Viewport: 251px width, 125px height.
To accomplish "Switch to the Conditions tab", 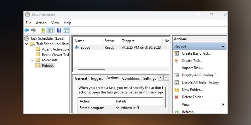I will [x=131, y=78].
